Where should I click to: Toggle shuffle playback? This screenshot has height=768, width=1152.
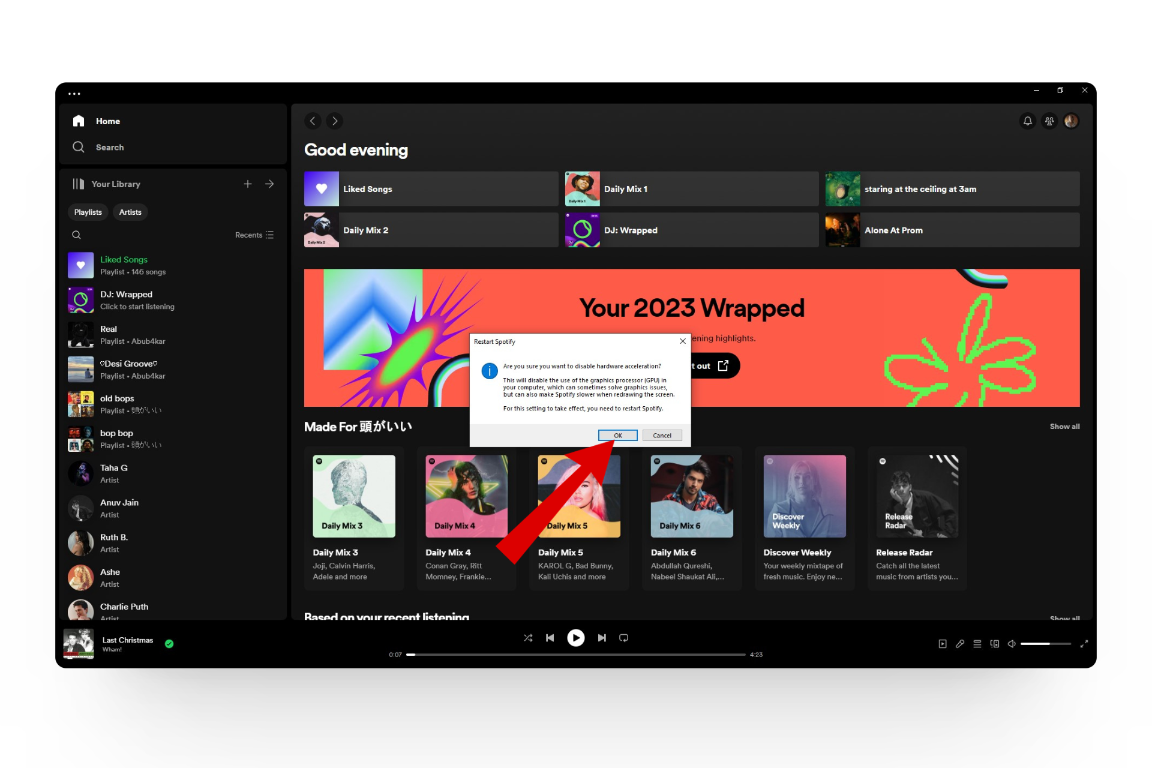[528, 638]
